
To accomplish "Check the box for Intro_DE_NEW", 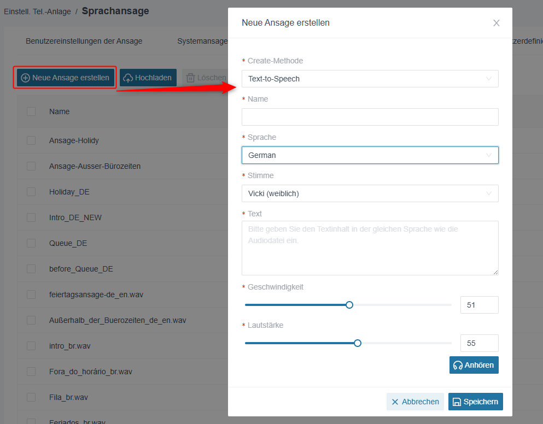I will 31,217.
